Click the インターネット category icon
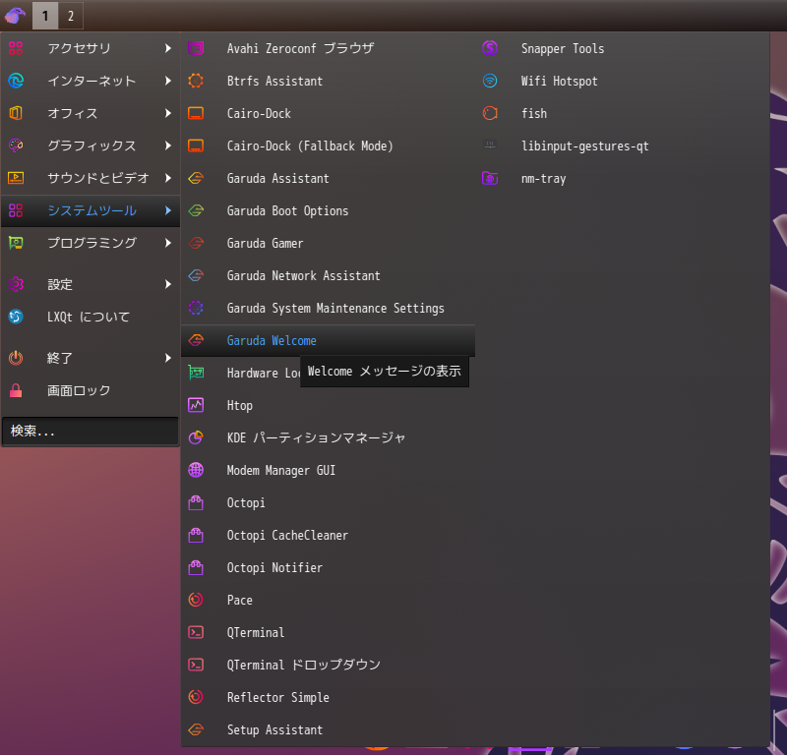The height and width of the screenshot is (755, 787). click(16, 81)
